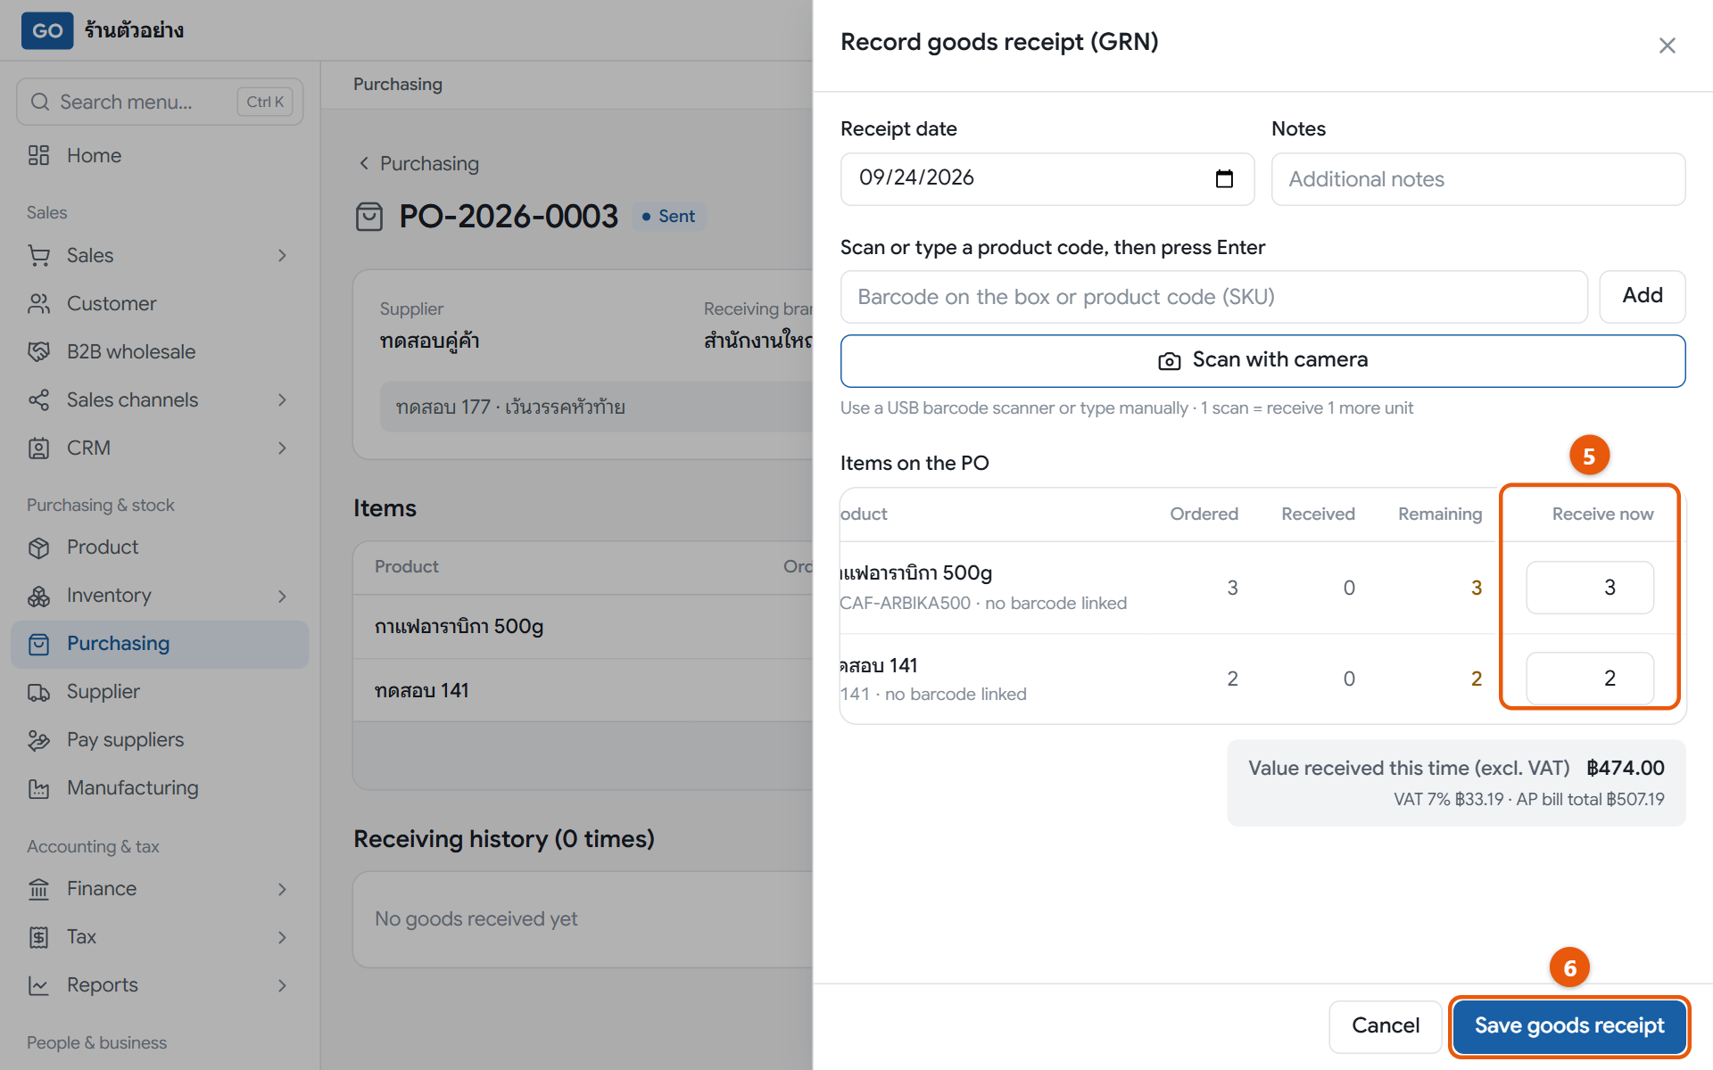The image size is (1713, 1070).
Task: Click the Cancel button
Action: point(1385,1026)
